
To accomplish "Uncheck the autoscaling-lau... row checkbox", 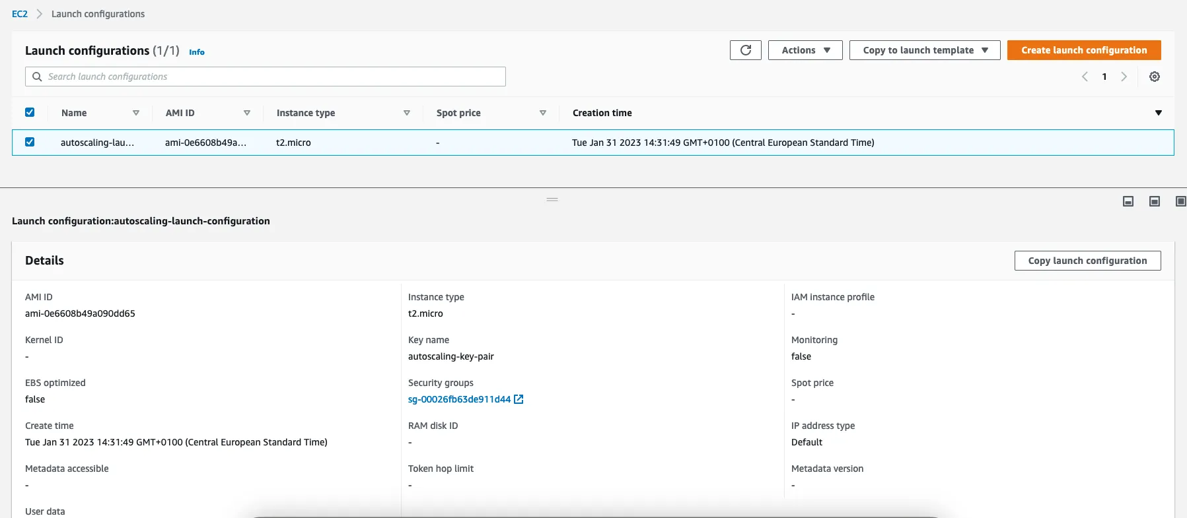I will (x=30, y=142).
